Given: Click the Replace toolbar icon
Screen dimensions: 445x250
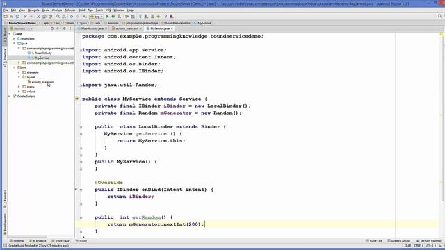Looking at the screenshot, I should pos(64,17).
